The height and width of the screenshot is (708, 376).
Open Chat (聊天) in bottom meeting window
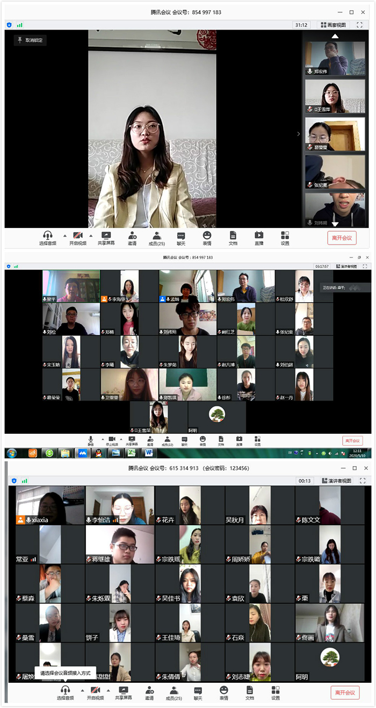[198, 693]
